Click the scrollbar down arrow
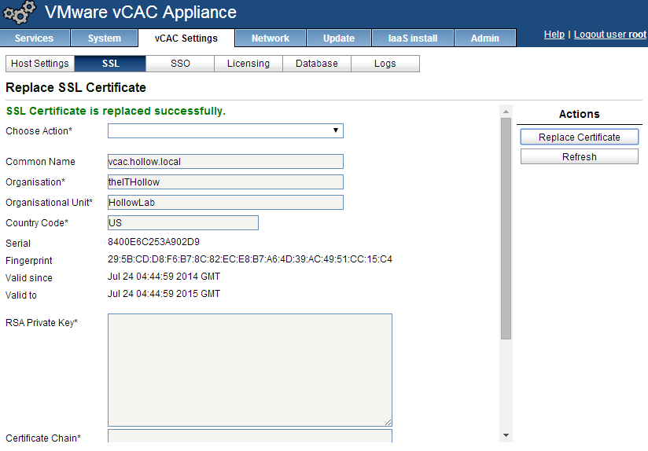Screen dimensions: 648x451 pos(506,435)
